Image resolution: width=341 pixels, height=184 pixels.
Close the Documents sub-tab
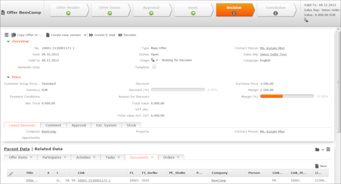152,157
